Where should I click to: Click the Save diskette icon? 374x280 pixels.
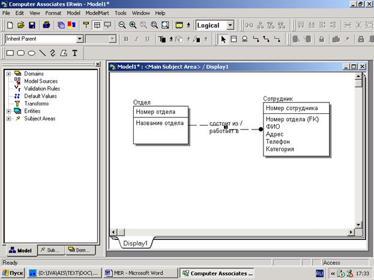(x=32, y=25)
